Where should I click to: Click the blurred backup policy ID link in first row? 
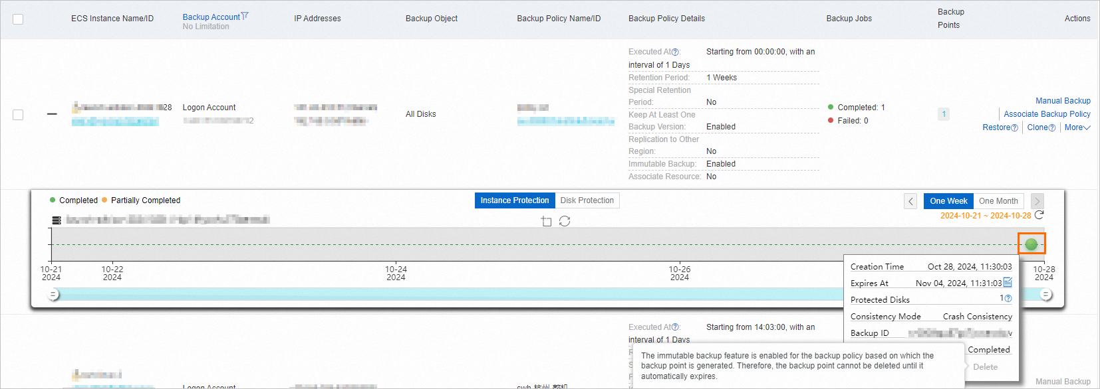pyautogui.click(x=566, y=121)
